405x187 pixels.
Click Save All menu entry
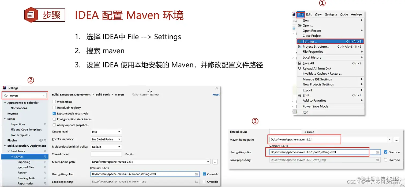331,63
